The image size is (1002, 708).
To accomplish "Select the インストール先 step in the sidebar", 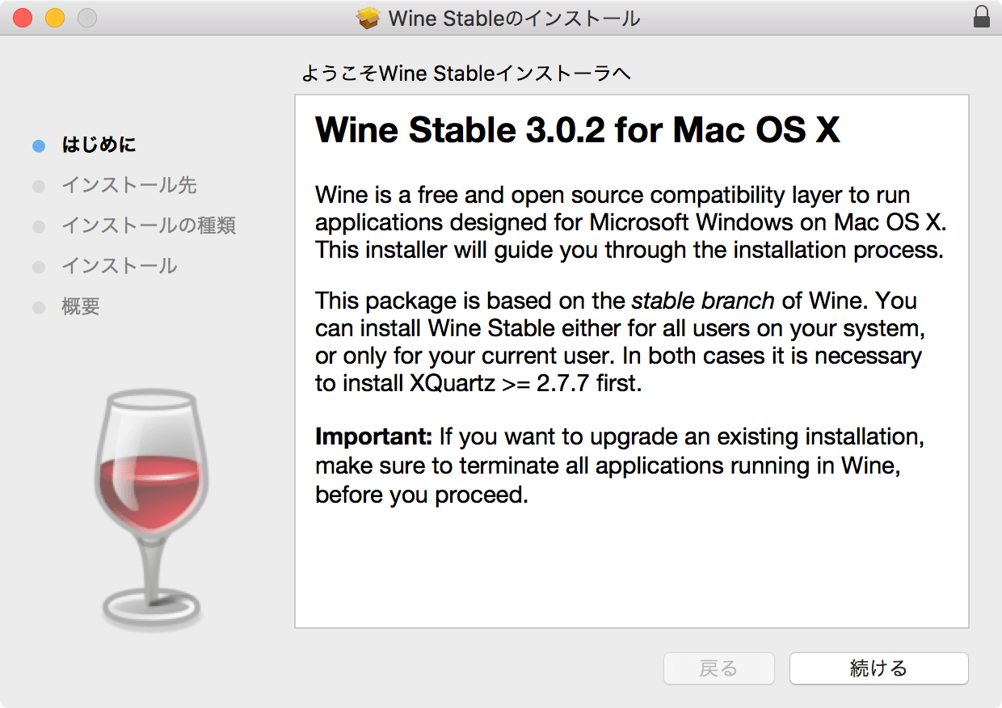I will point(129,186).
